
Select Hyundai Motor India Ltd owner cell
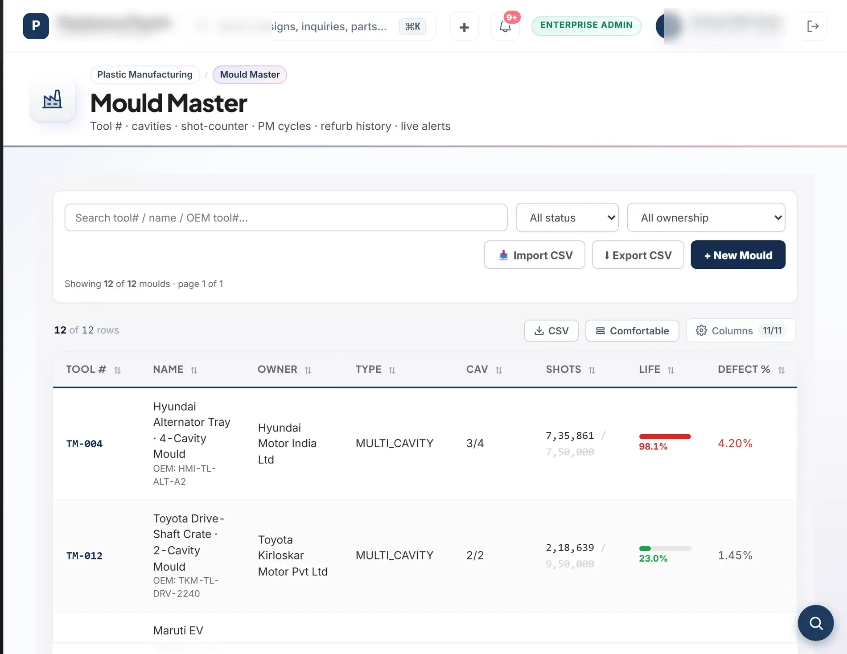pos(287,444)
